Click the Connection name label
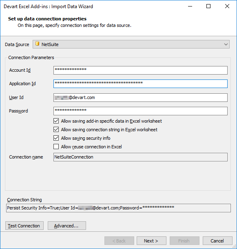 (26, 157)
